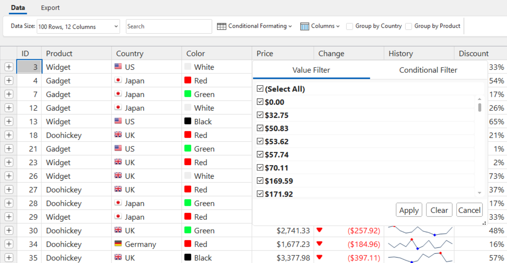Open the Export tab
Viewport: 507px width, 263px height.
click(x=50, y=8)
